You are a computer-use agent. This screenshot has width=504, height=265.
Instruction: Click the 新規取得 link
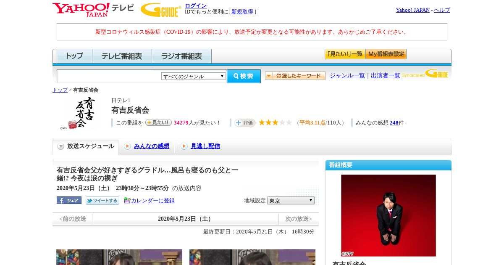[x=242, y=12]
